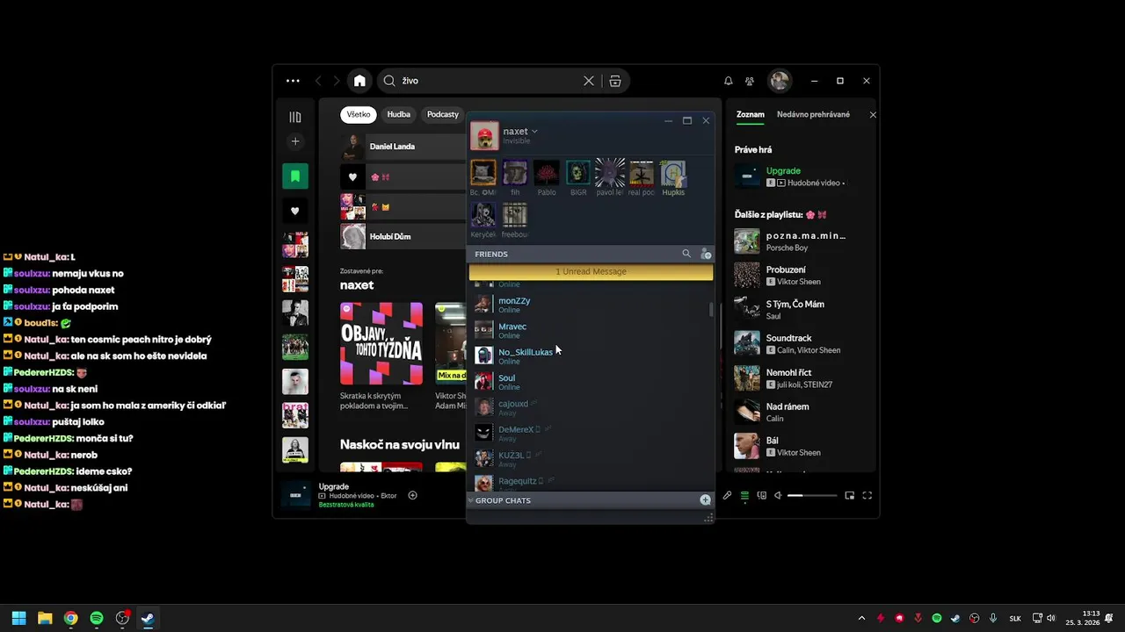Open Spotify friend activity icon
The image size is (1125, 632).
[750, 81]
